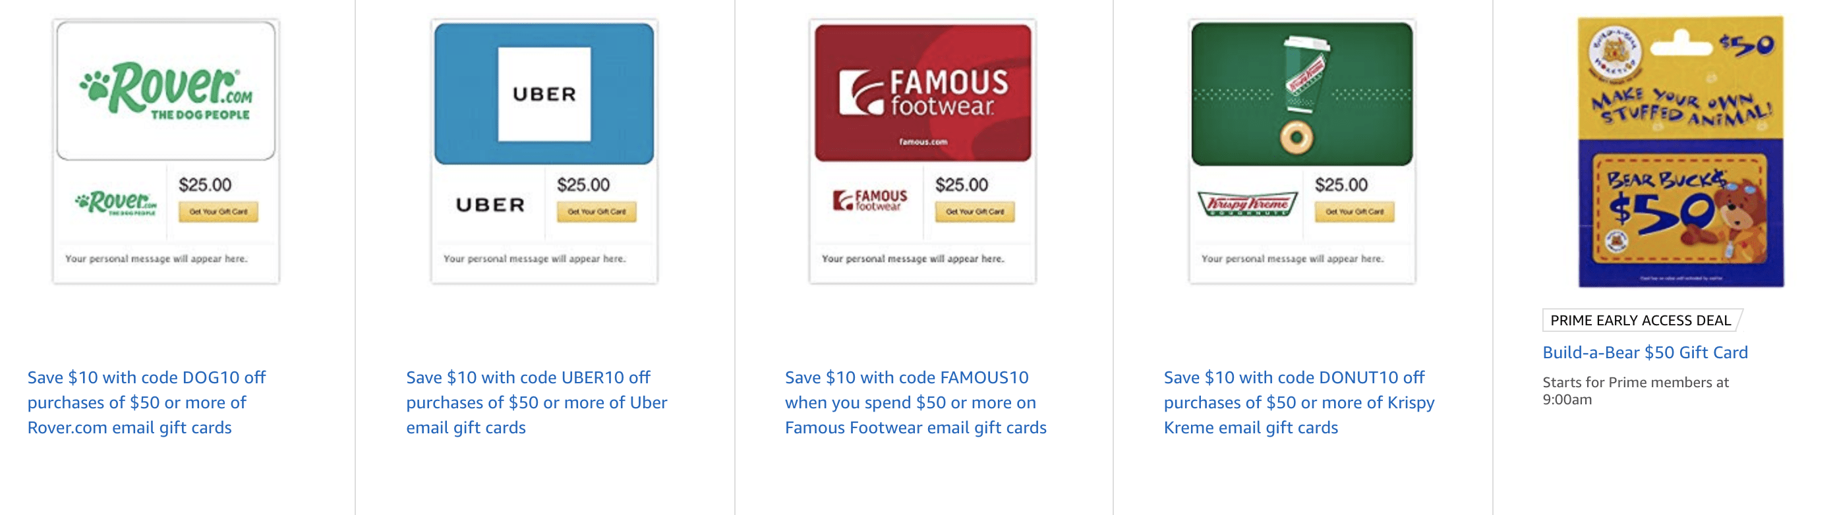1835x515 pixels.
Task: Click the small Rover logo under the card
Action: click(115, 203)
